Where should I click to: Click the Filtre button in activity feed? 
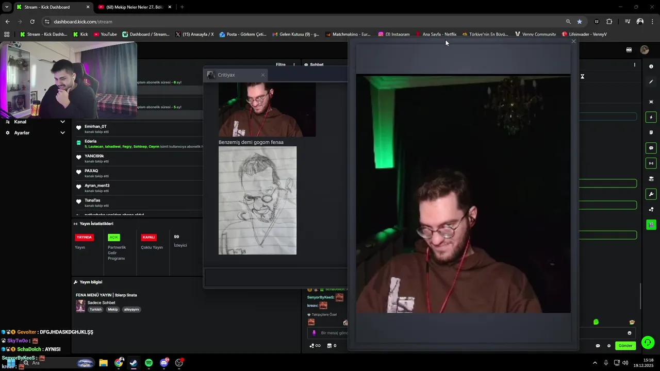[x=280, y=65]
